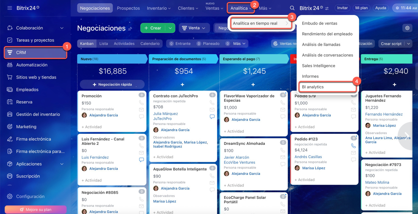Image resolution: width=418 pixels, height=214 pixels.
Task: Expand the Colaboración sidebar section
Action: pyautogui.click(x=62, y=28)
